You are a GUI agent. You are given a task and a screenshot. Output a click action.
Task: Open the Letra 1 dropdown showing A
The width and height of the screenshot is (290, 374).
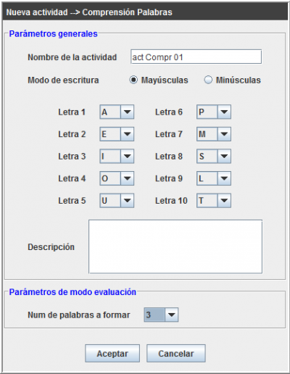pos(117,112)
